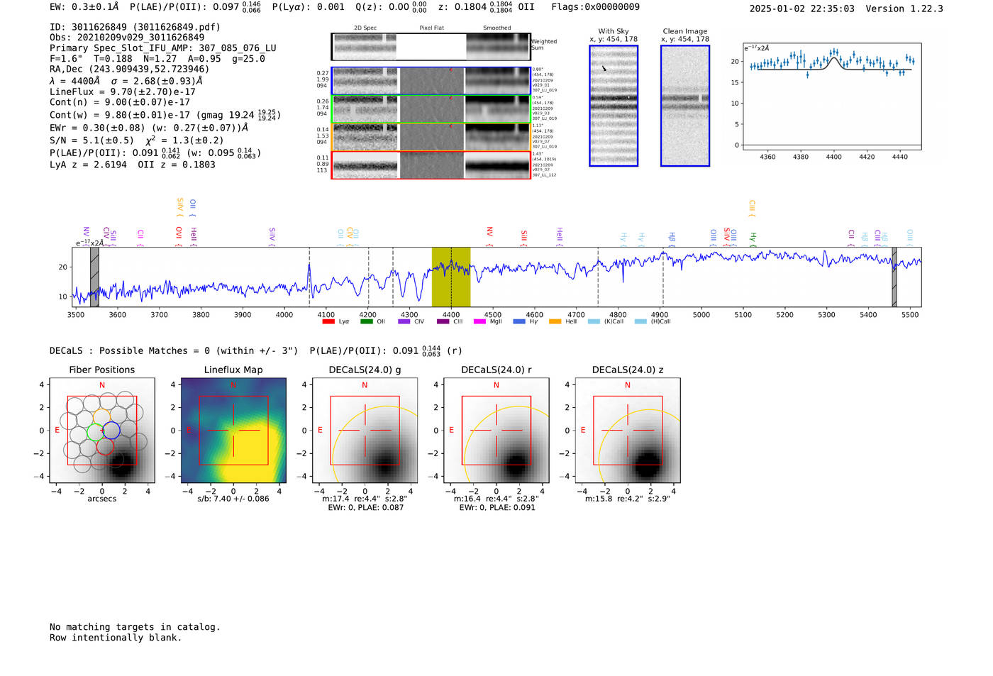Click the green OII legend swatch

coord(366,321)
